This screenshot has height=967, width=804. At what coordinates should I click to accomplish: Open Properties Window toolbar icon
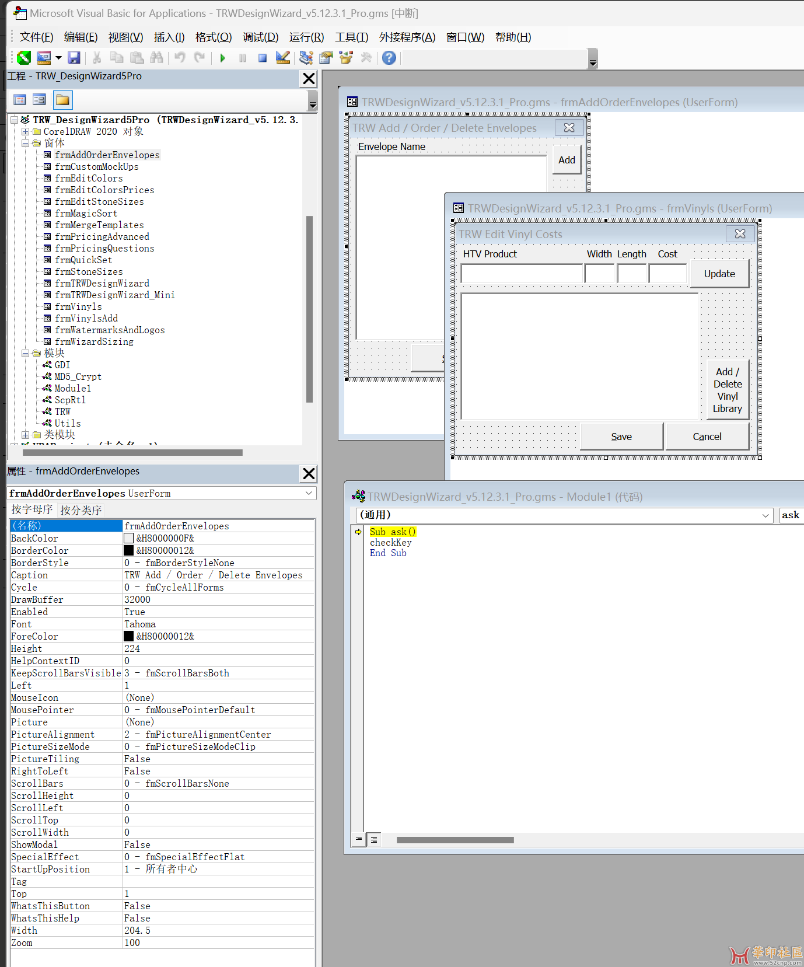coord(326,58)
